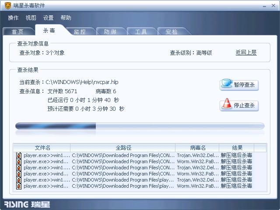Image resolution: width=280 pixels, height=210 pixels.
Task: Sort results by 文件名 column header
Action: (x=42, y=148)
